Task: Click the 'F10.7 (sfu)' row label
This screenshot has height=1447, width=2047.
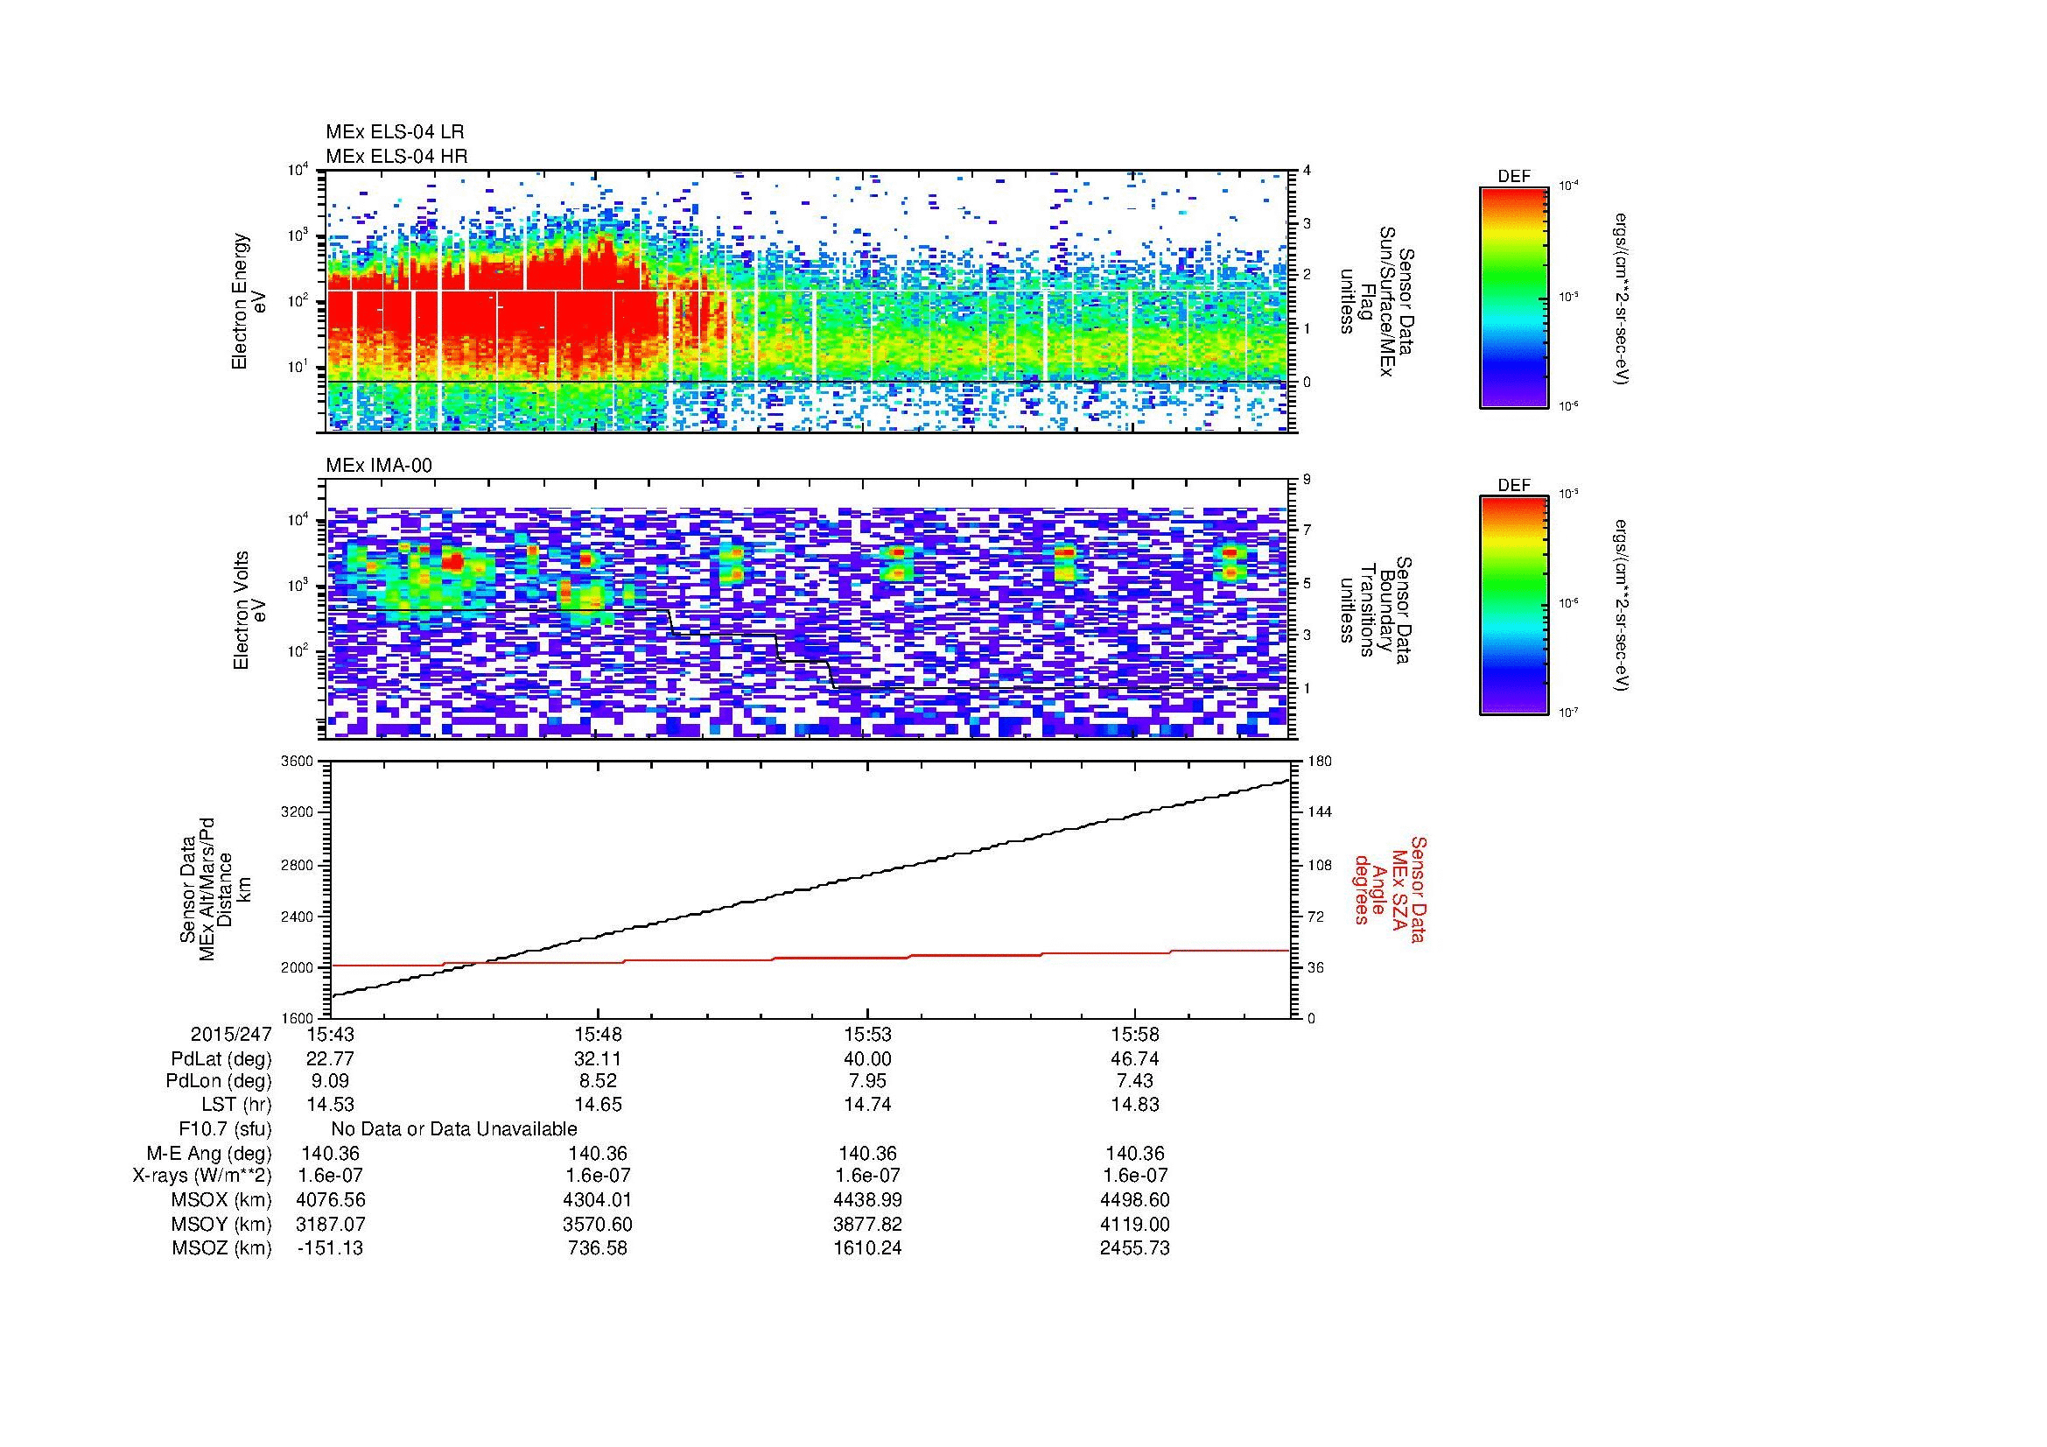Action: tap(225, 1129)
